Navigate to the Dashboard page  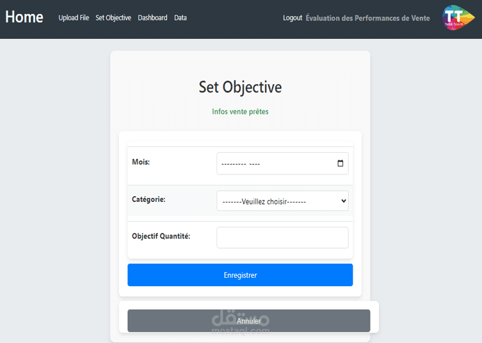coord(152,18)
